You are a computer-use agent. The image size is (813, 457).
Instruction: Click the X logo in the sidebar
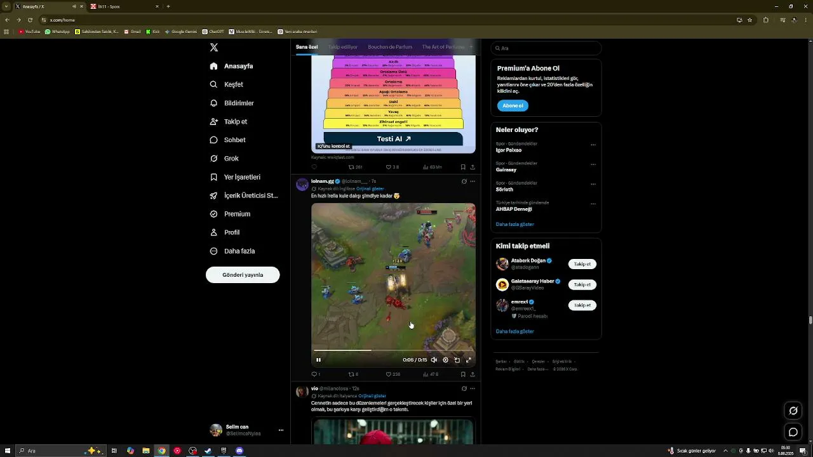214,48
